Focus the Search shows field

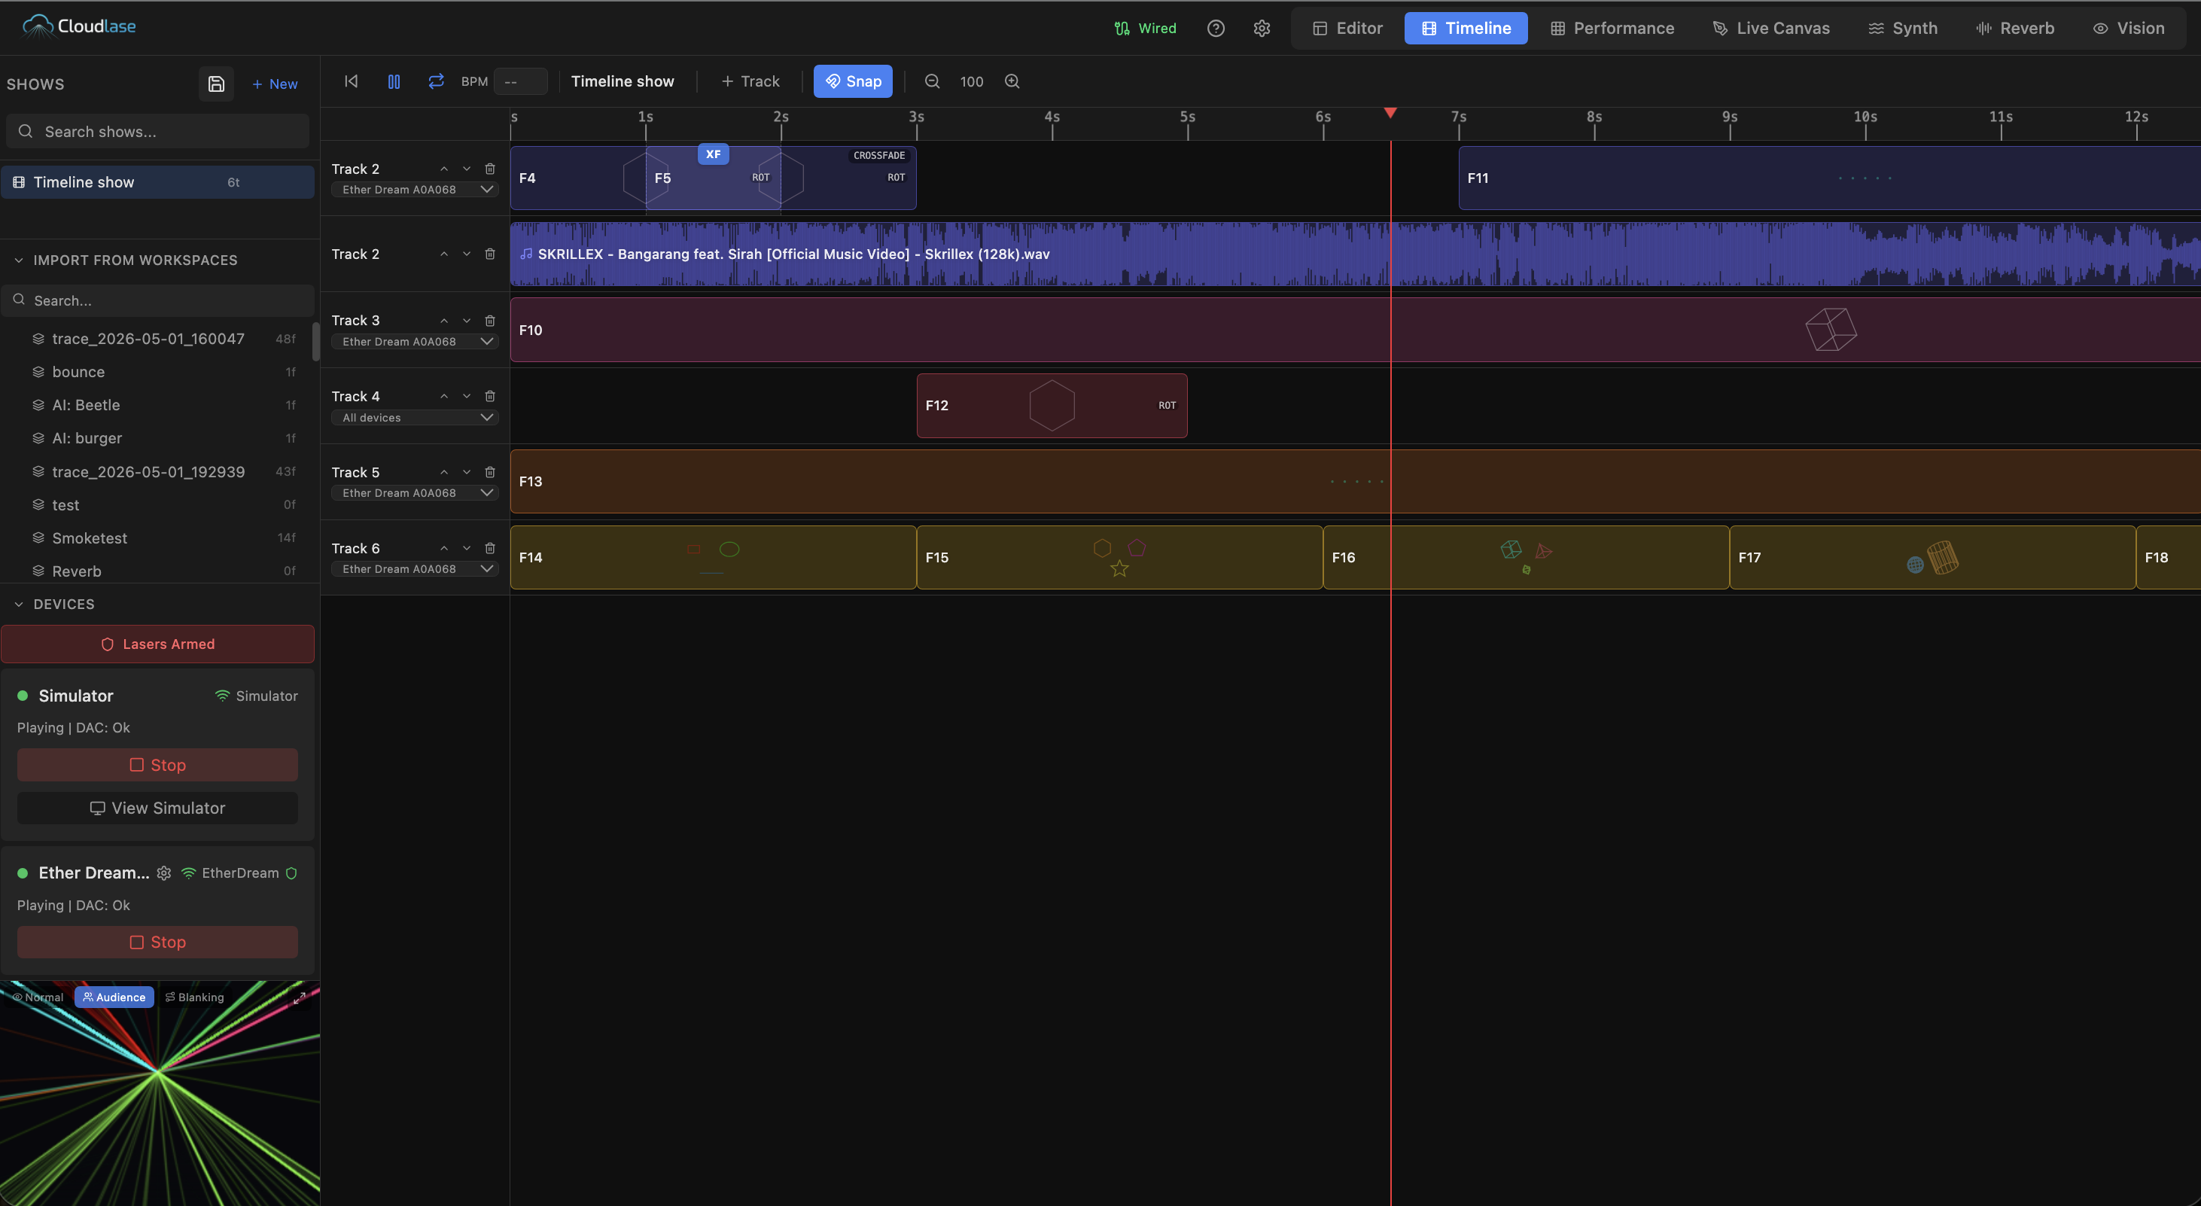(x=158, y=132)
